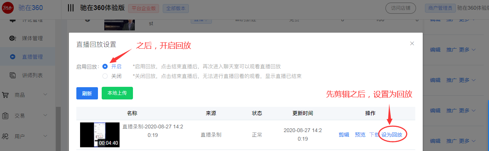Click 预览 for the recorded video
The height and width of the screenshot is (151, 489).
[360, 135]
